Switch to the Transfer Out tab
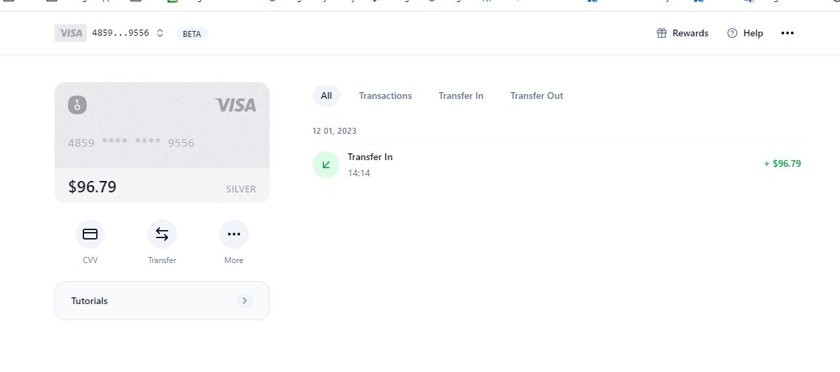Image resolution: width=840 pixels, height=372 pixels. pos(537,96)
